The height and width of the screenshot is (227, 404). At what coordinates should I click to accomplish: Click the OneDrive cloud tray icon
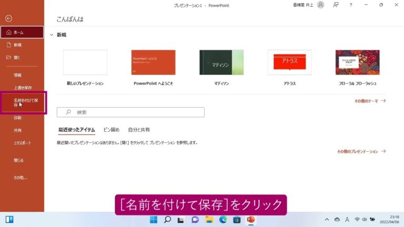(337, 220)
